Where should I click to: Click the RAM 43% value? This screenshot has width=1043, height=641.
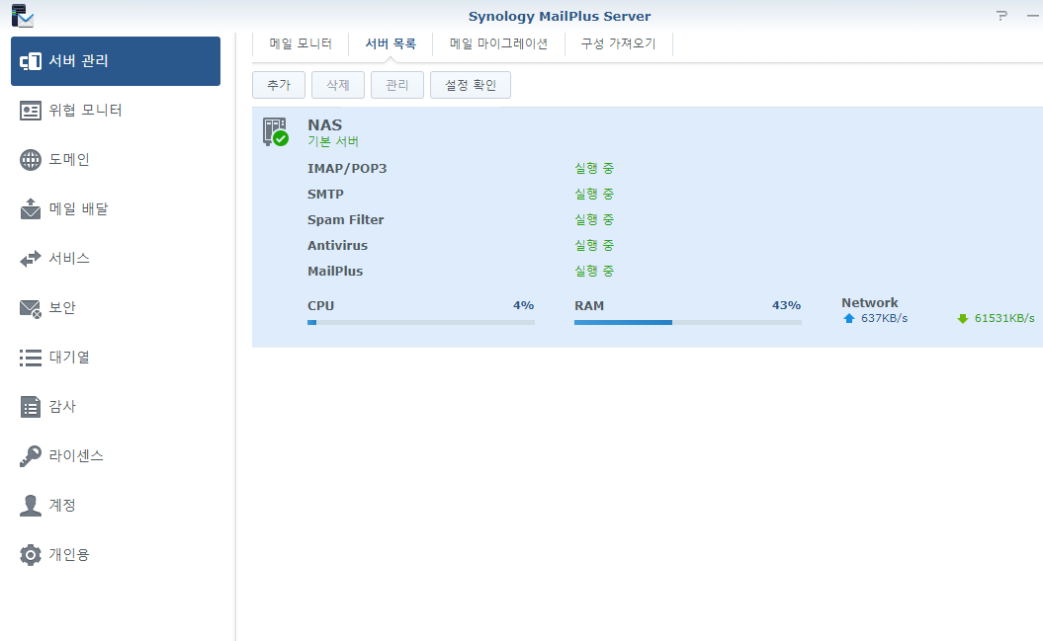(786, 305)
